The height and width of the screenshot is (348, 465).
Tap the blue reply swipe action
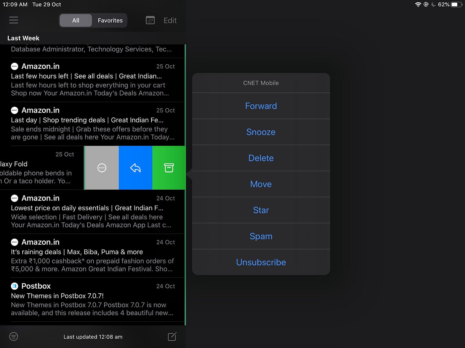coord(136,168)
